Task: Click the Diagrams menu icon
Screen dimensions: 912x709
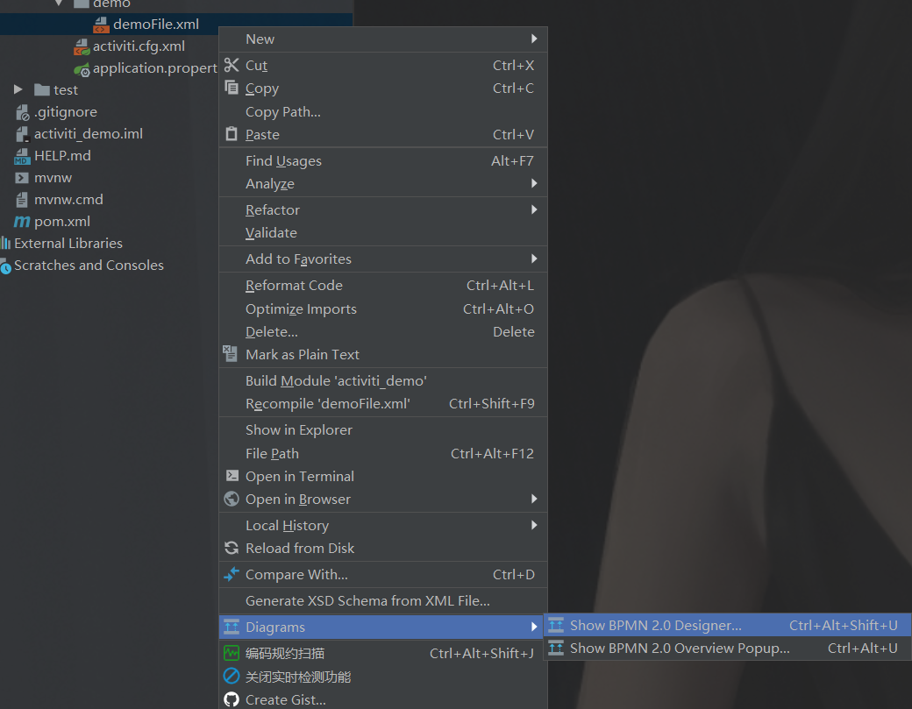Action: pyautogui.click(x=232, y=627)
